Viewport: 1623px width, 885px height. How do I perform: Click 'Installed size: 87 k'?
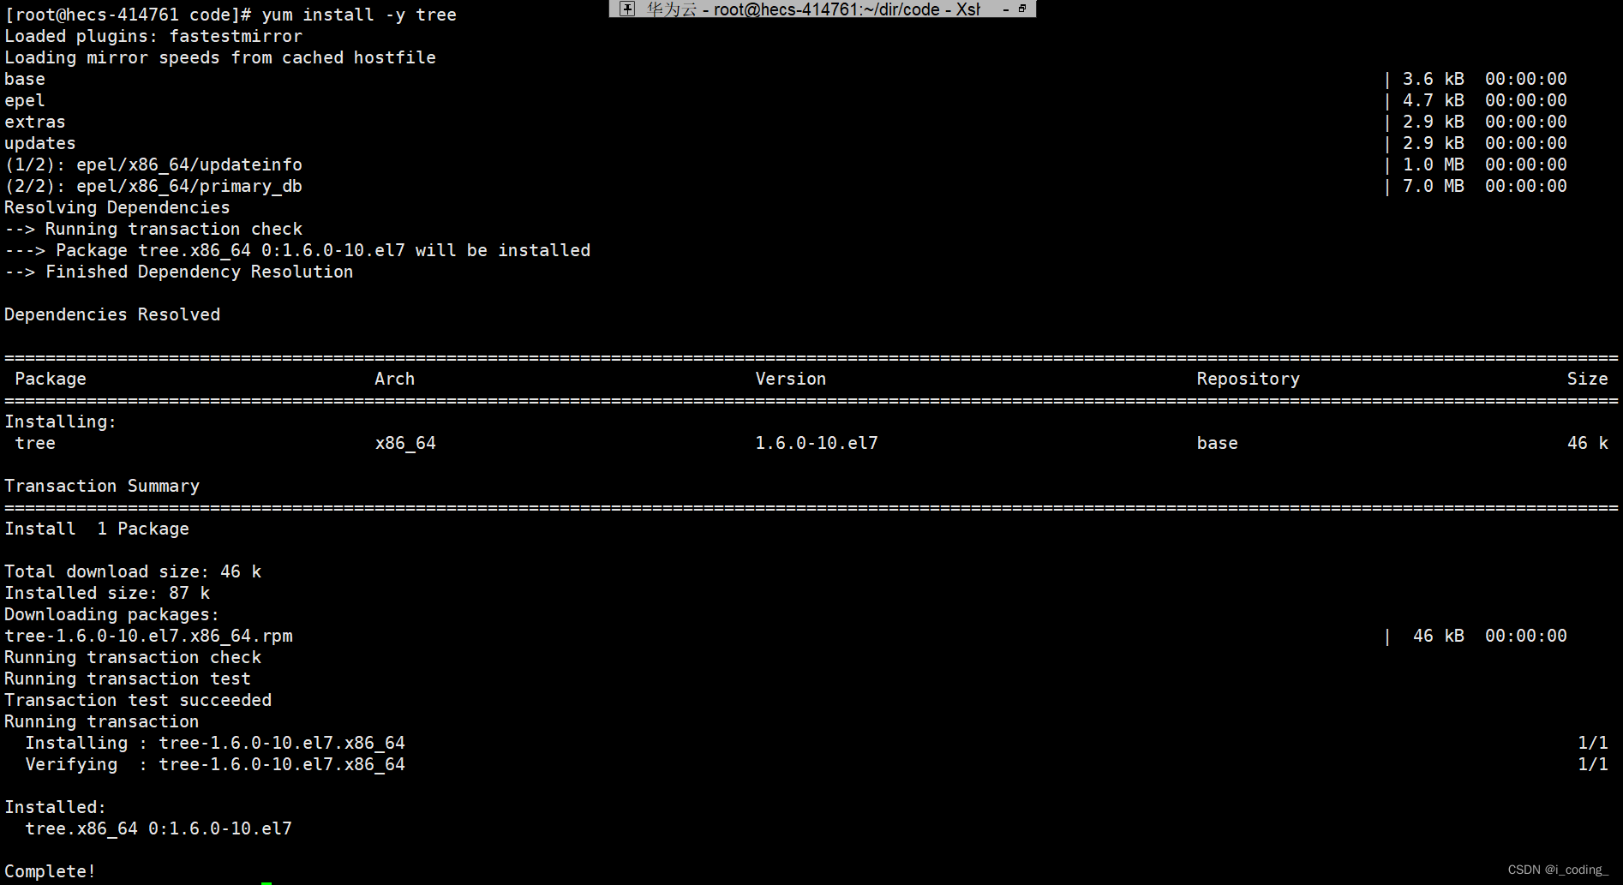pos(107,593)
